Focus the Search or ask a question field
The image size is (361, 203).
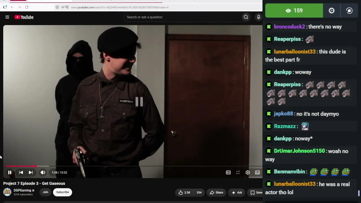coord(182,17)
